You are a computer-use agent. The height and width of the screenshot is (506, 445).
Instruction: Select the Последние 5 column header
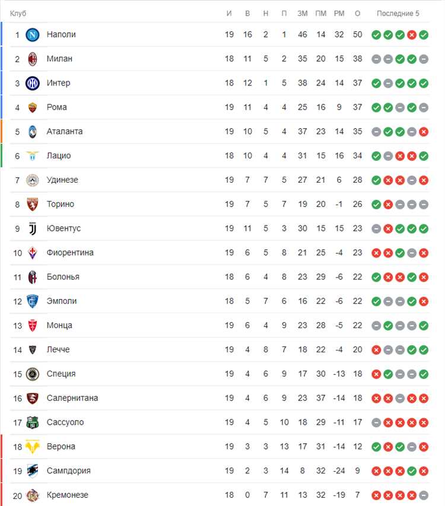tap(398, 14)
